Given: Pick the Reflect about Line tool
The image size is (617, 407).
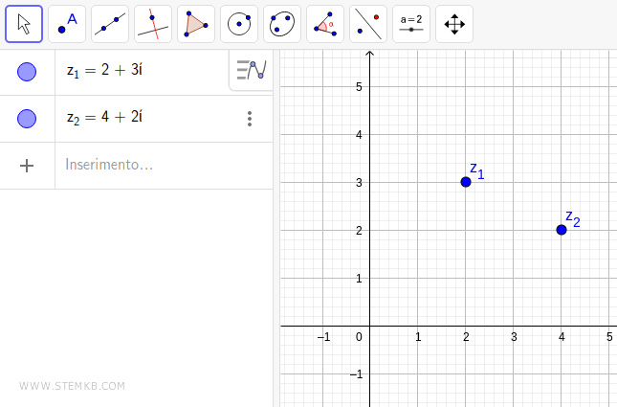Looking at the screenshot, I should (368, 24).
